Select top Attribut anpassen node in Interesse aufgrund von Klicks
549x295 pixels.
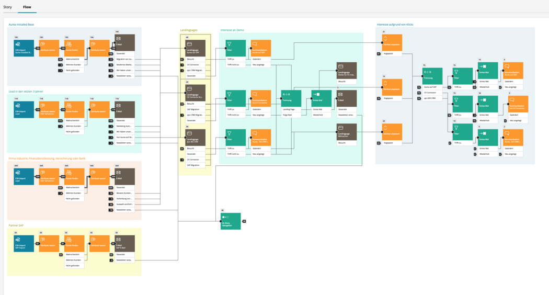point(392,43)
